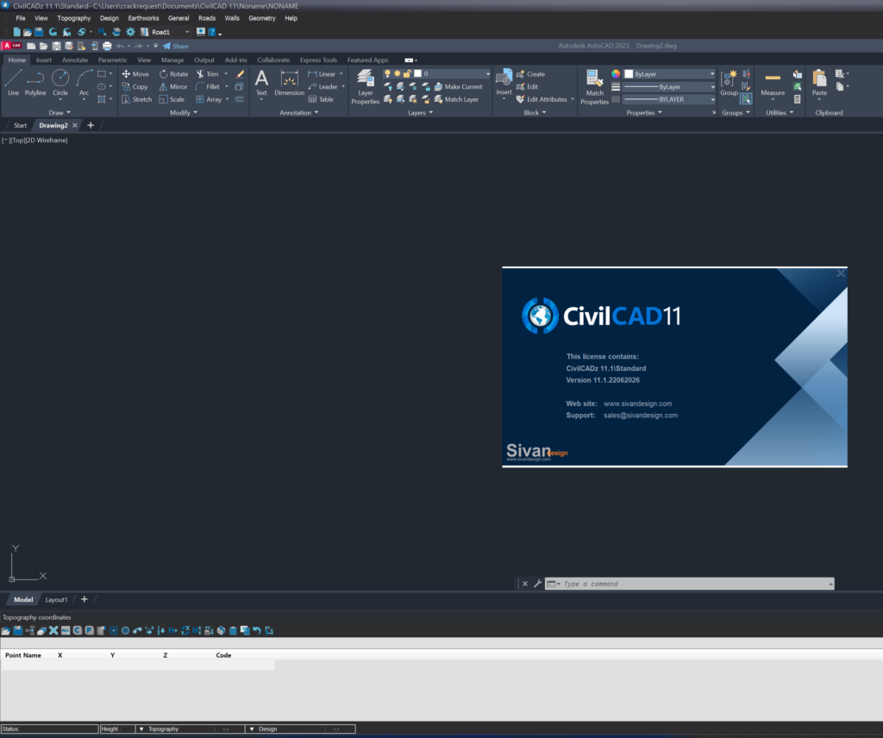Viewport: 883px width, 738px height.
Task: Click Edit Attributes button
Action: 542,99
